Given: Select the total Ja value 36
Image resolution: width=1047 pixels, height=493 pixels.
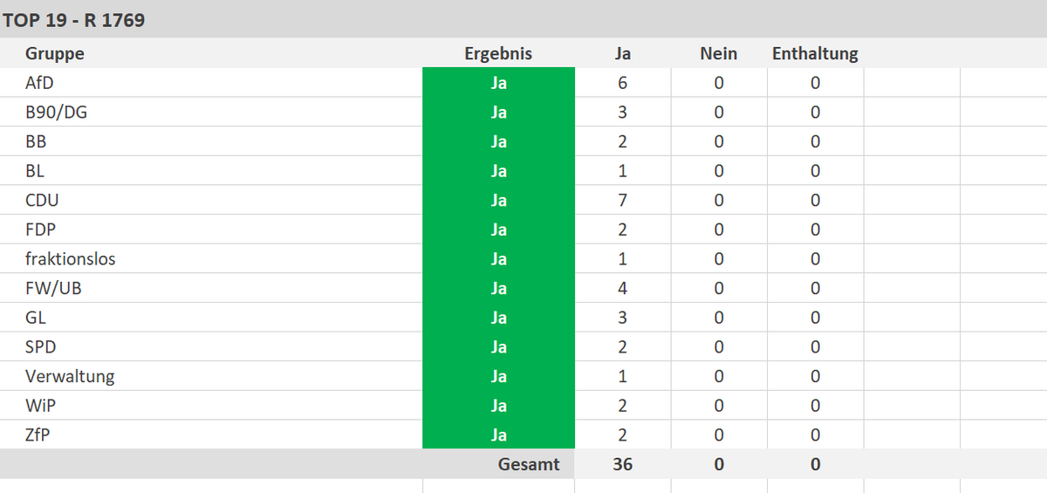Looking at the screenshot, I should [x=623, y=464].
